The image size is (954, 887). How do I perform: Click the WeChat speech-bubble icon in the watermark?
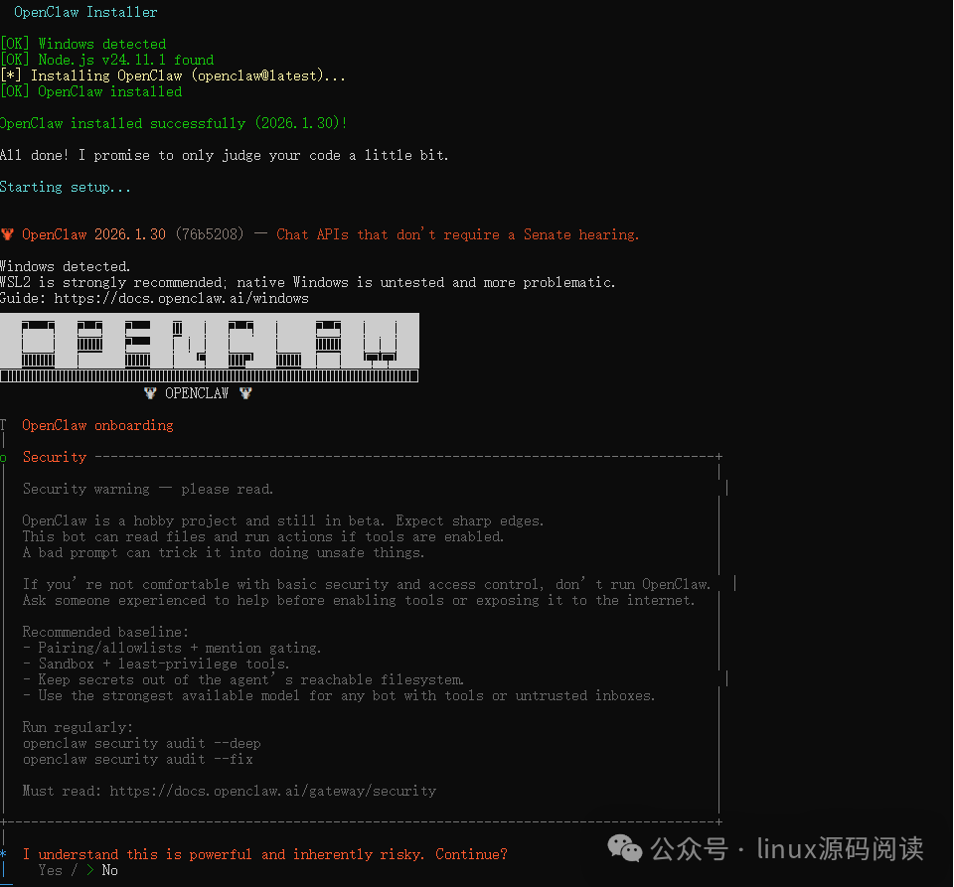click(624, 848)
